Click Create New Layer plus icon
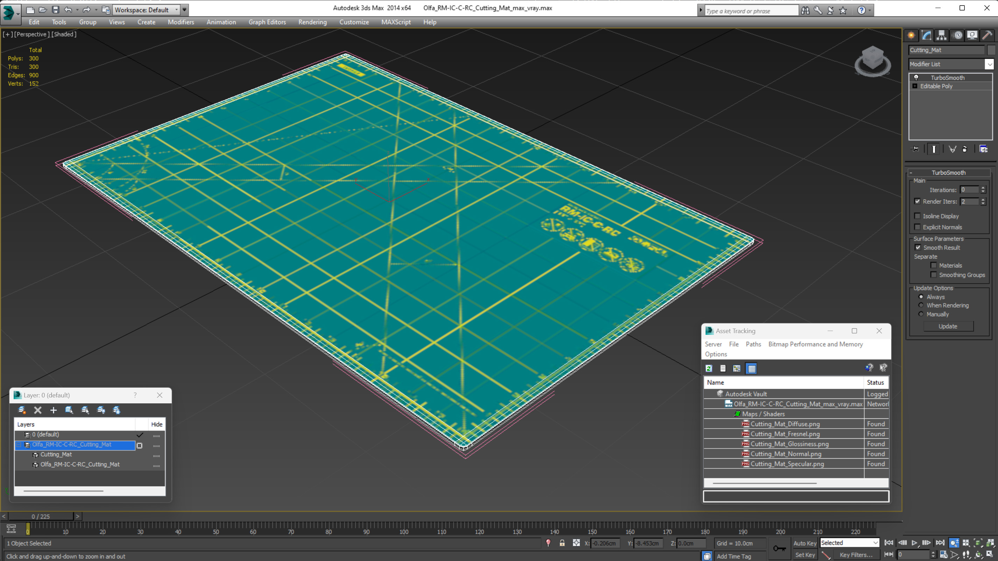The image size is (998, 561). click(54, 410)
